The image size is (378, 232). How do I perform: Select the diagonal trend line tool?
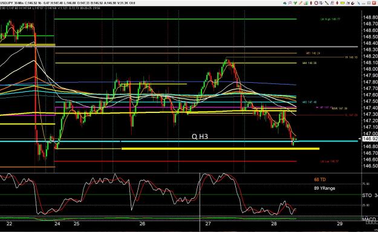327,3
